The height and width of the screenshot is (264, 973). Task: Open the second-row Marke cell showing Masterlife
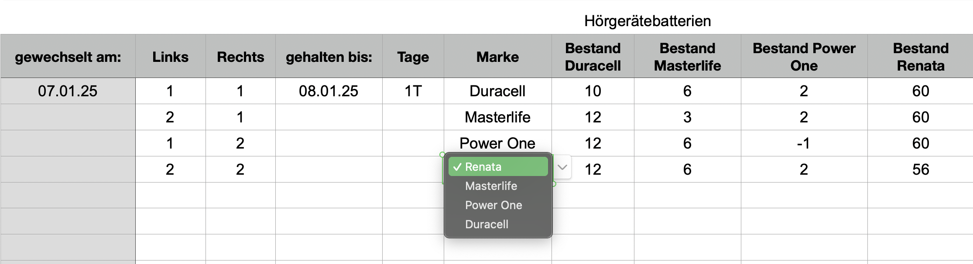497,117
